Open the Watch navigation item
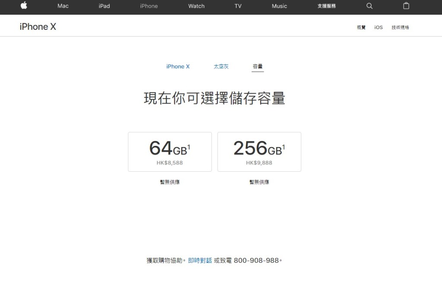 tap(196, 6)
